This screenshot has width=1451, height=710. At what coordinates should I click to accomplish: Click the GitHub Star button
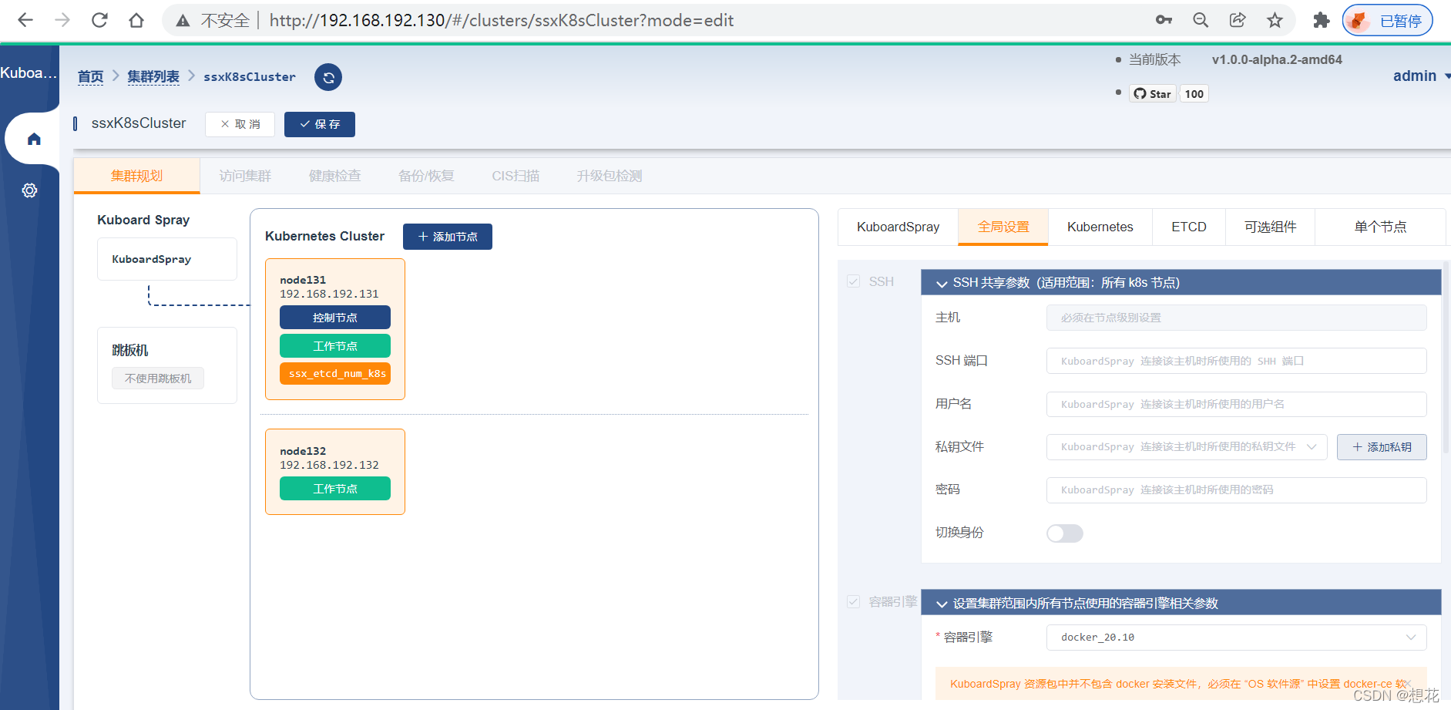point(1153,94)
